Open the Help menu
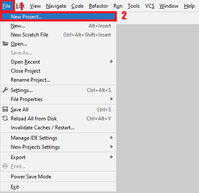 click(x=189, y=6)
